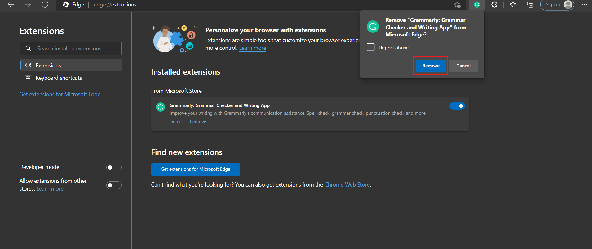This screenshot has width=592, height=249.
Task: Click Remove link under Grammarly extension
Action: tap(198, 122)
